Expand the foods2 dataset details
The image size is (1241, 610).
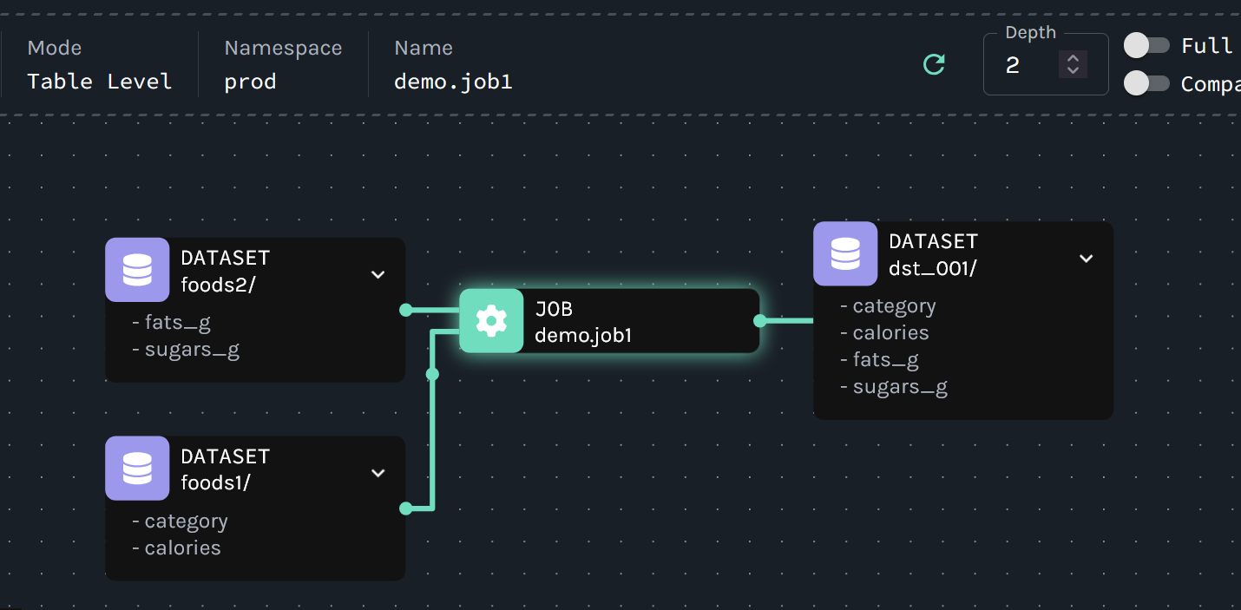click(x=378, y=273)
